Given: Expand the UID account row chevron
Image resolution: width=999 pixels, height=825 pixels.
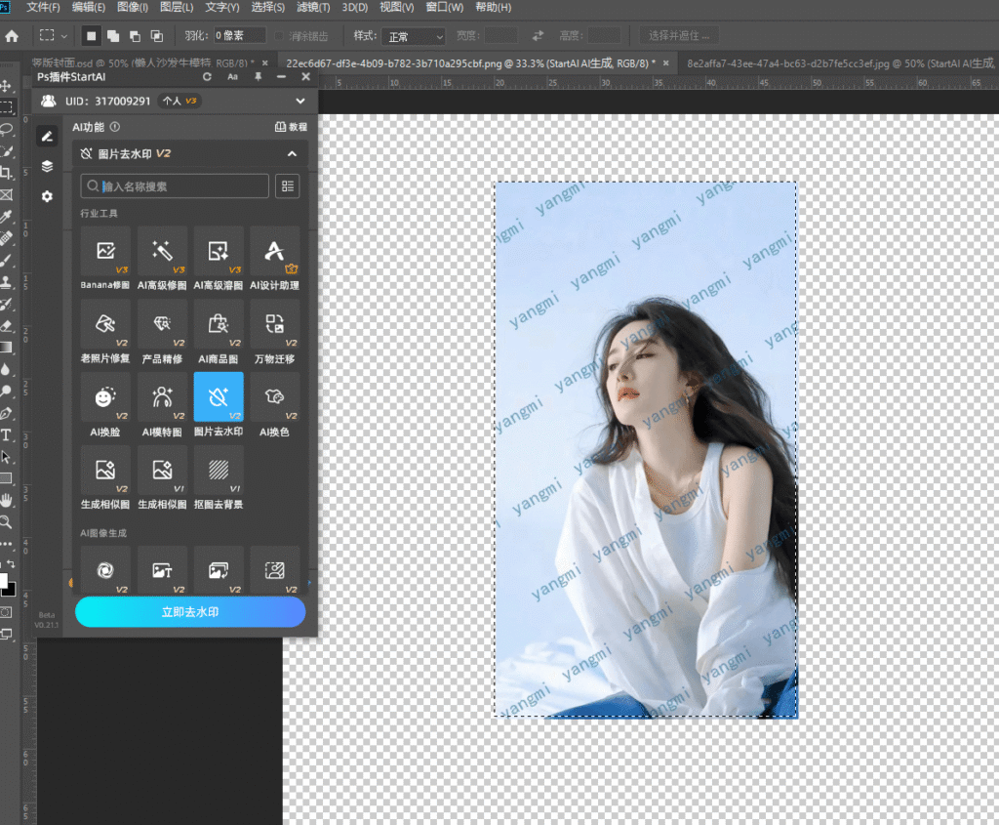Looking at the screenshot, I should pyautogui.click(x=300, y=101).
